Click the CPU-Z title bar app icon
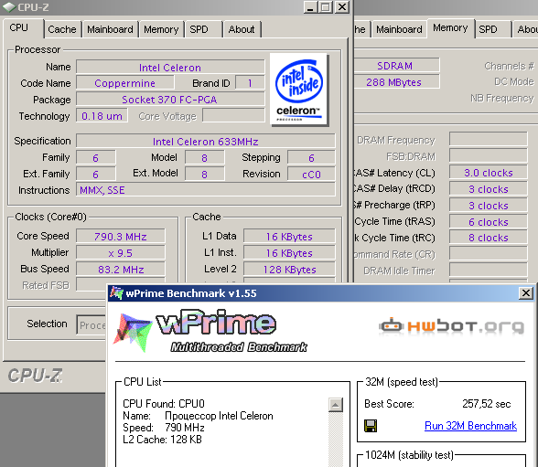Viewport: 538px width, 467px height. [8, 6]
